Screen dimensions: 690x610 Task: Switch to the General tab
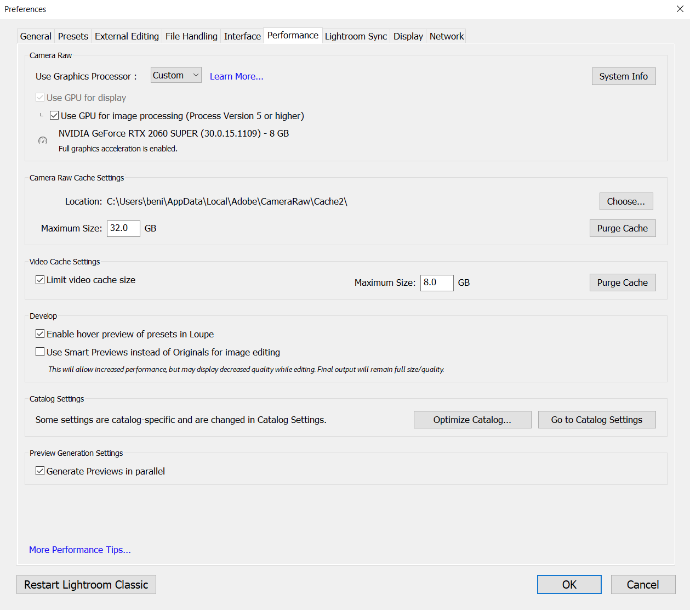[x=35, y=36]
